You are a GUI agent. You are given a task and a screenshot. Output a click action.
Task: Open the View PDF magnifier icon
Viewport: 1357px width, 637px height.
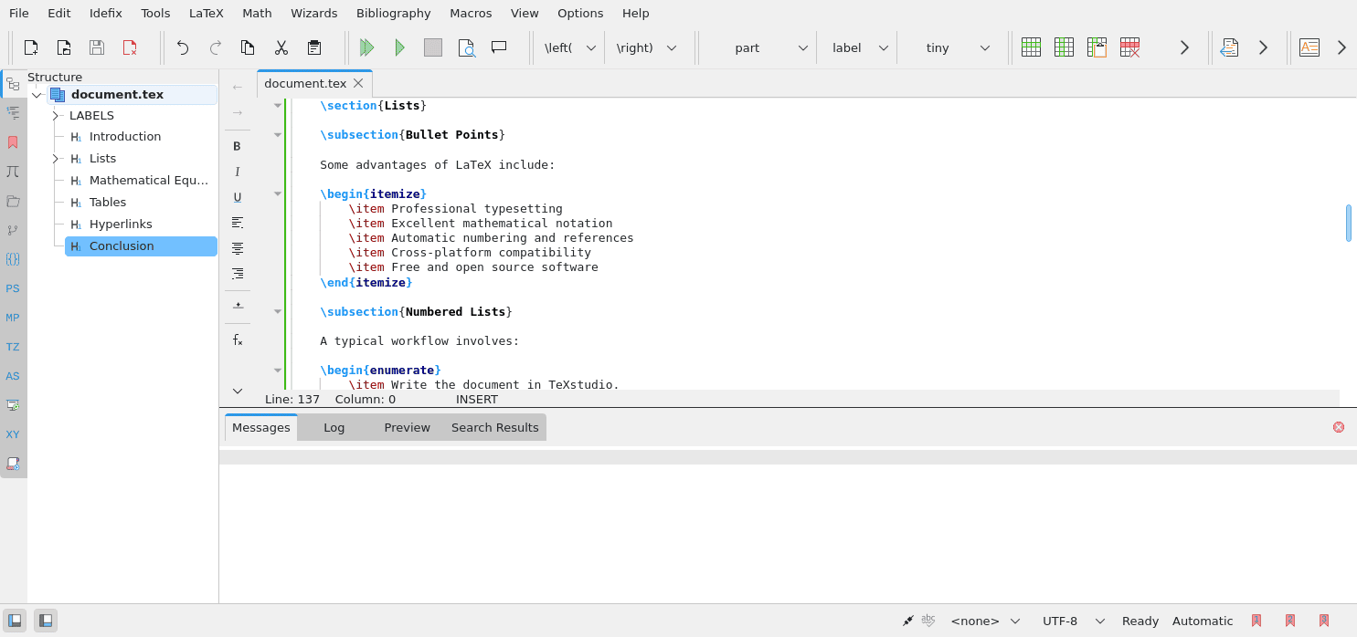point(466,47)
